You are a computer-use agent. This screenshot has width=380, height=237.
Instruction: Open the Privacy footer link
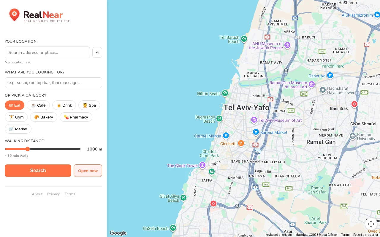[53, 194]
